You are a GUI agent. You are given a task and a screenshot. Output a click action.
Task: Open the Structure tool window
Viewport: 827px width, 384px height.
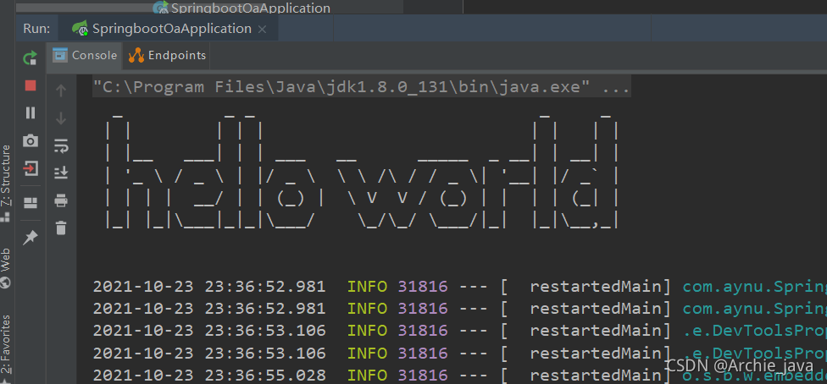click(5, 182)
